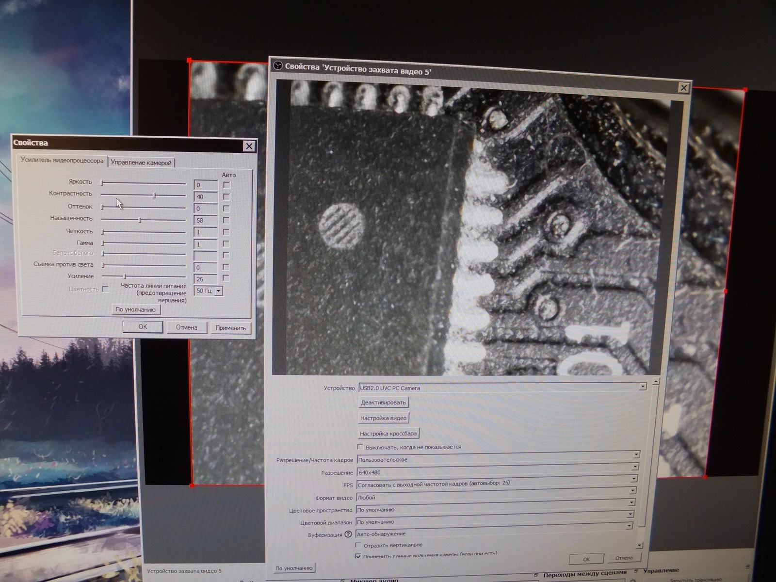
Task: Close the video capture device properties window
Action: coord(683,88)
